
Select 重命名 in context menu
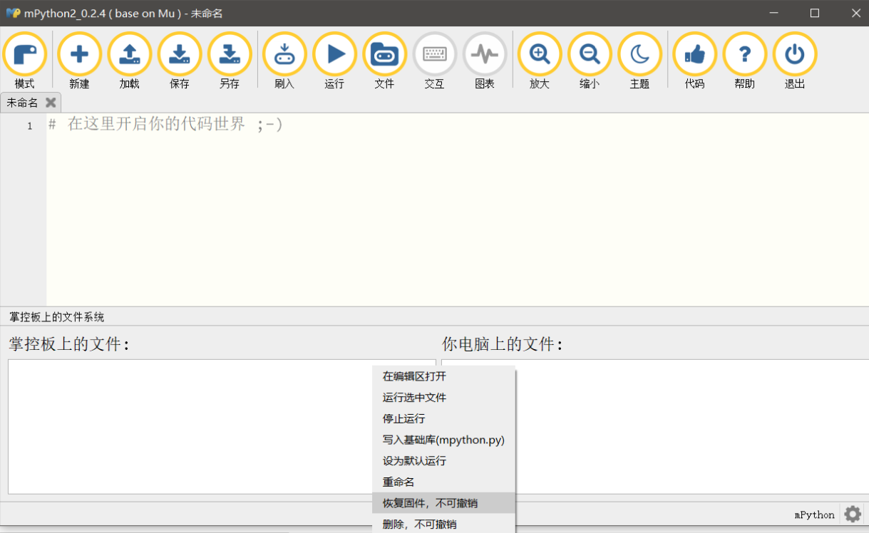pyautogui.click(x=443, y=482)
